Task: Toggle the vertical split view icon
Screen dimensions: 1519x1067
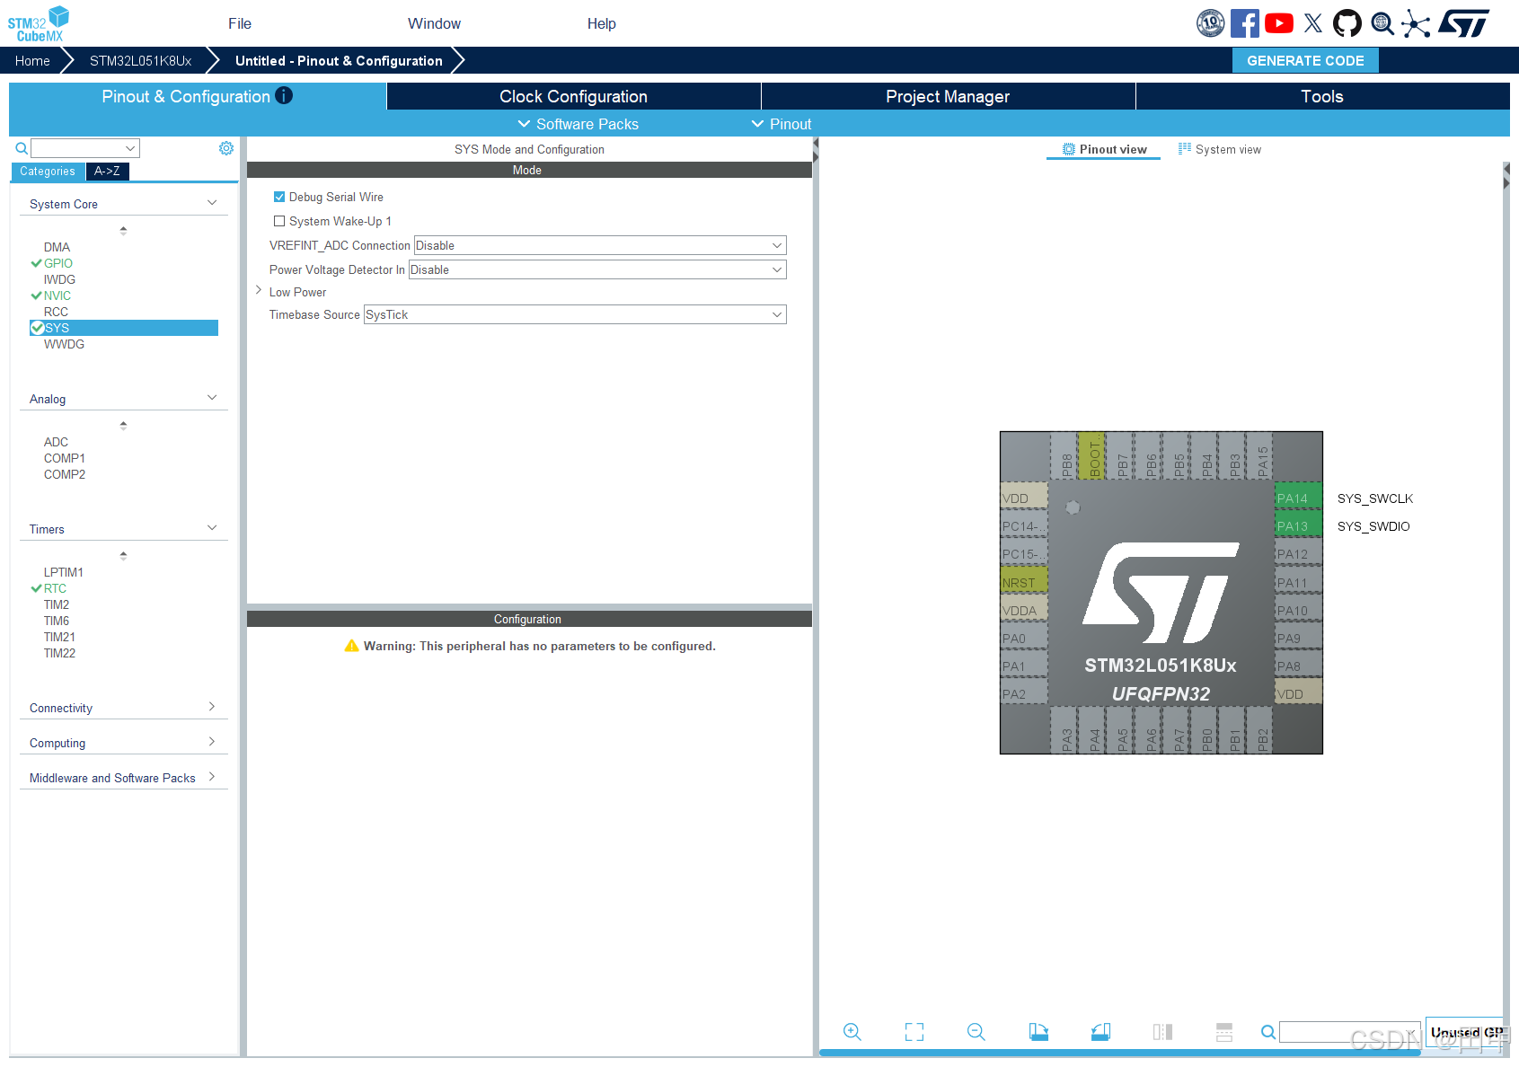Action: tap(1162, 1032)
